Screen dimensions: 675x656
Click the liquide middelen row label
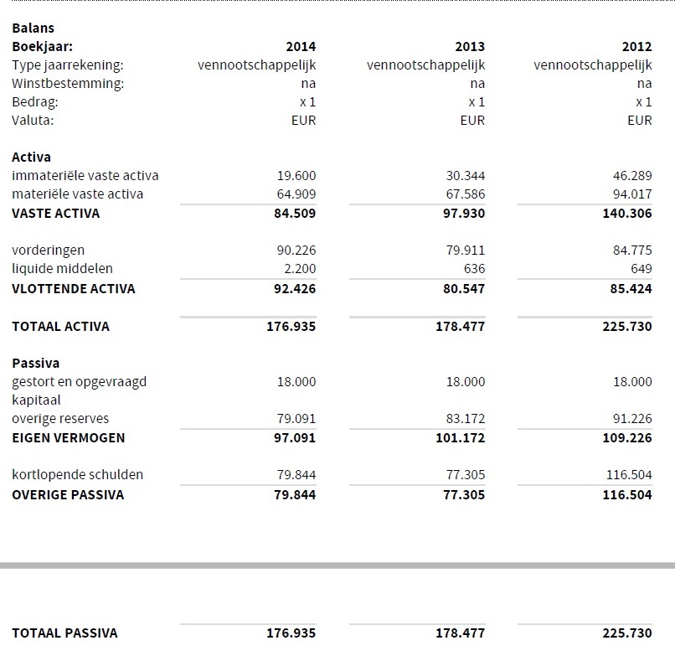(x=62, y=269)
